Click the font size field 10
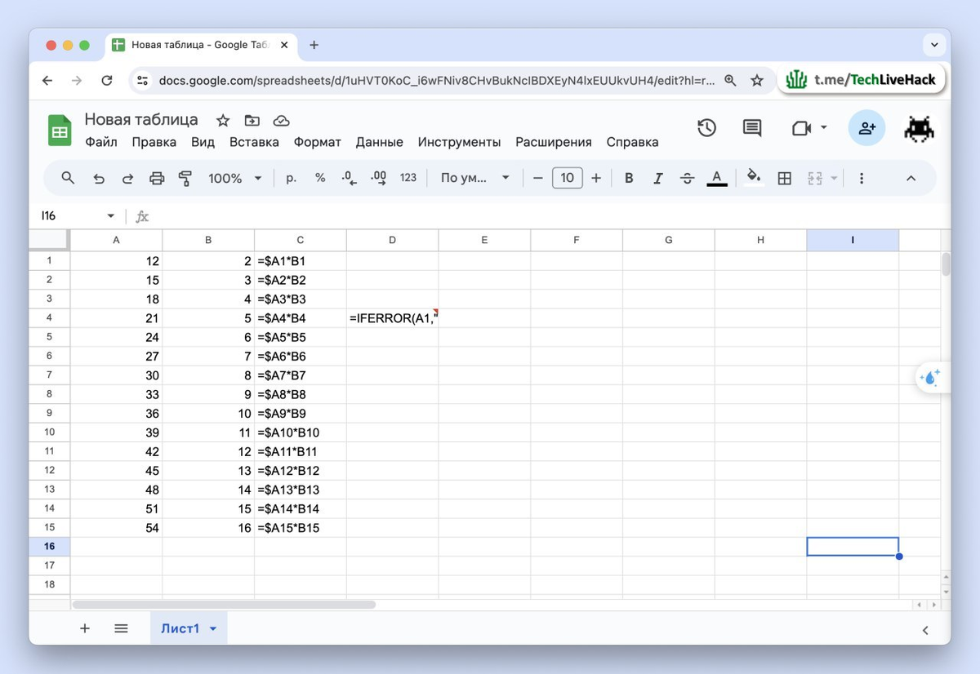This screenshot has height=674, width=980. point(568,178)
